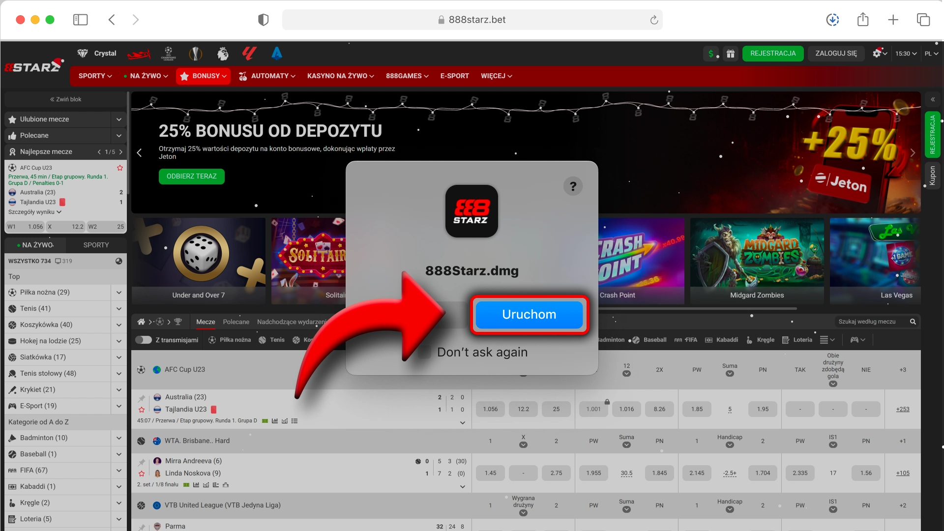Favorite the AFC Cup U23 match star
The width and height of the screenshot is (944, 531).
pyautogui.click(x=120, y=168)
